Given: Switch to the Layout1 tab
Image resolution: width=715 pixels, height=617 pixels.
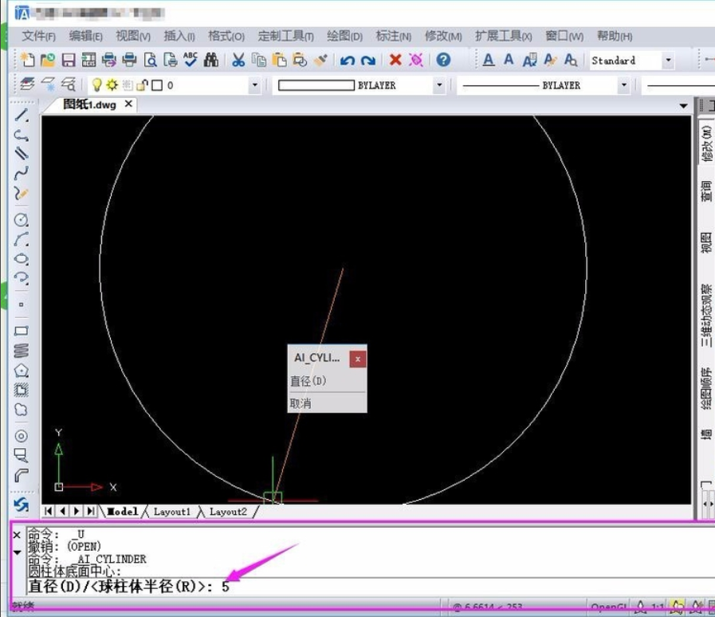Looking at the screenshot, I should coord(172,512).
